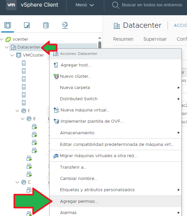This screenshot has width=187, height=216.
Task: Switch to the Networking globe view icon
Action: coord(65,25)
